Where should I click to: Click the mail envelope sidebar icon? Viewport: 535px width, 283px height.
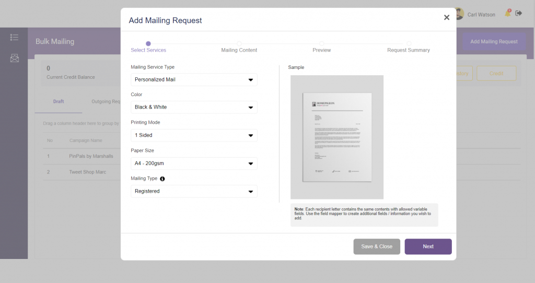point(14,58)
